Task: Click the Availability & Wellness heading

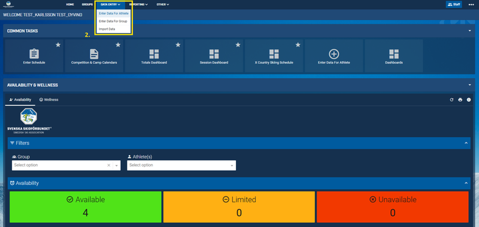Action: point(32,85)
